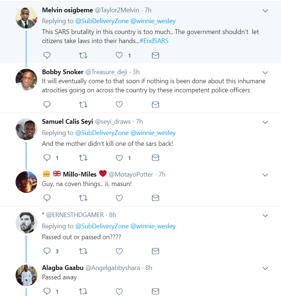
Task: Like Melvin osigbeme's tweet
Action: coord(119,55)
